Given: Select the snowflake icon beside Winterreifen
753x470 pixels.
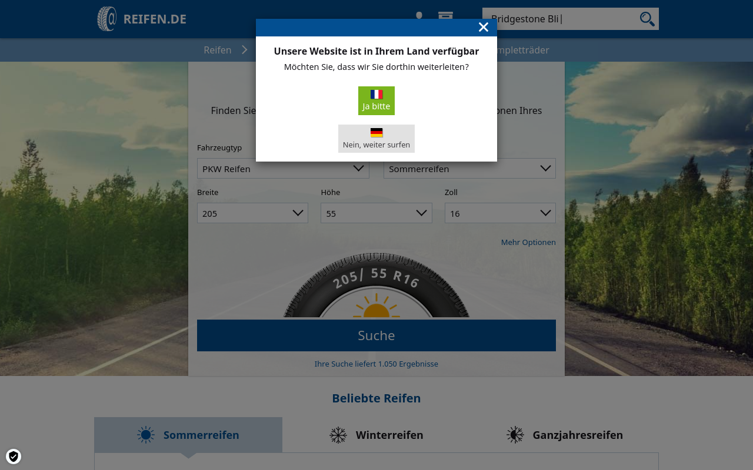Looking at the screenshot, I should pyautogui.click(x=338, y=435).
